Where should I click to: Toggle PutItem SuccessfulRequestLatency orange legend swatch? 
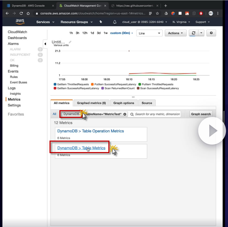pos(92,84)
